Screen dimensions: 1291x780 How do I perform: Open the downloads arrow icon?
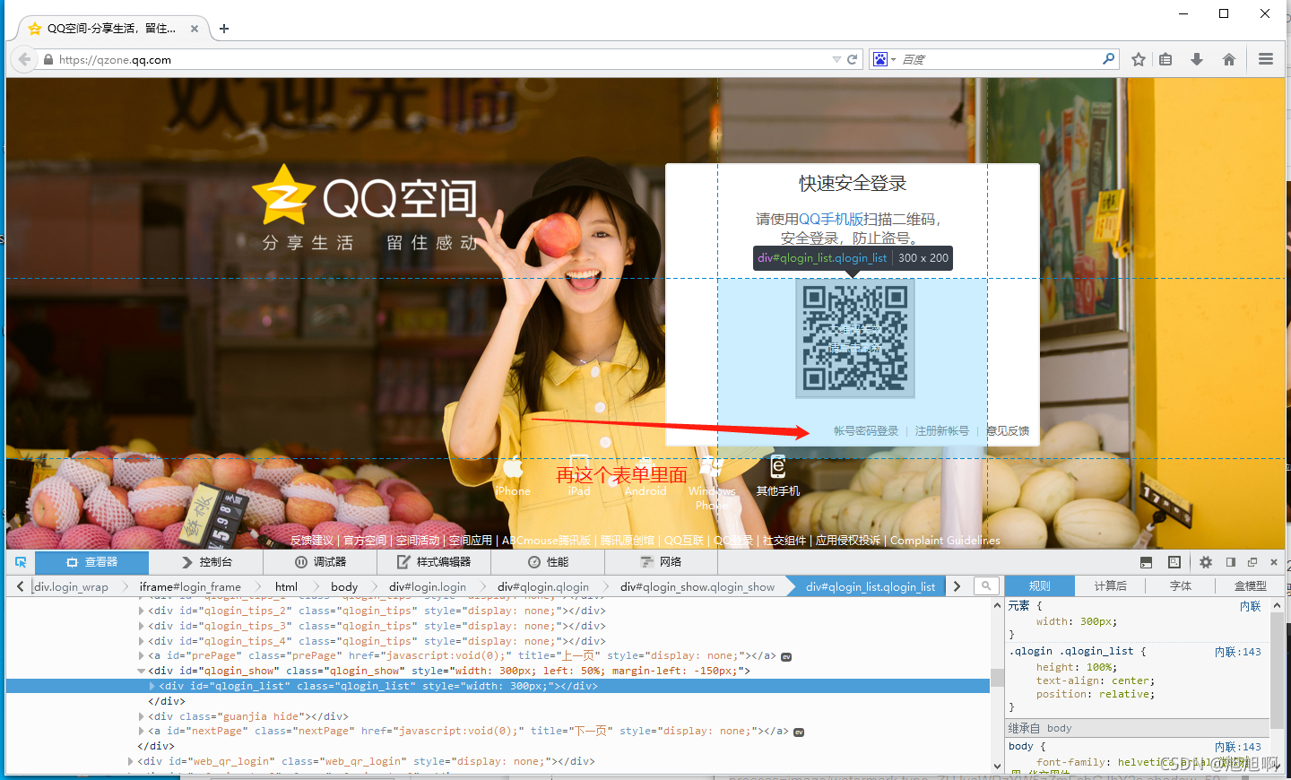coord(1196,59)
